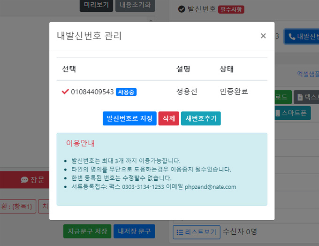319x246 pixels.
Task: Click the textarea scrollbar up arrow
Action: [x=151, y=19]
